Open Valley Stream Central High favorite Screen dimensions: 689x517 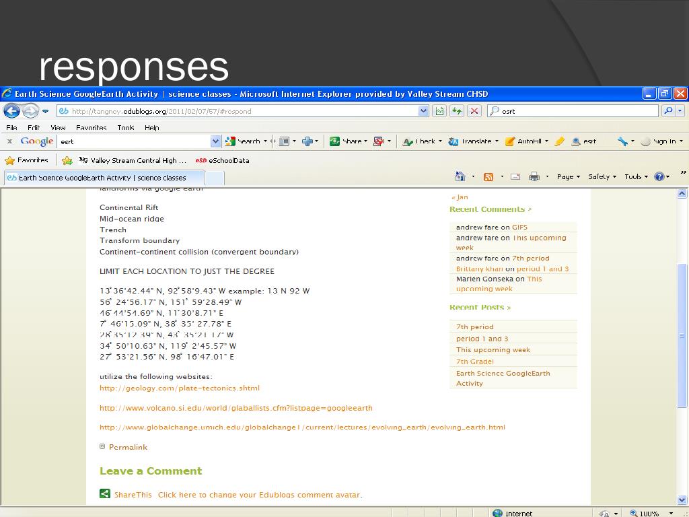[x=133, y=160]
